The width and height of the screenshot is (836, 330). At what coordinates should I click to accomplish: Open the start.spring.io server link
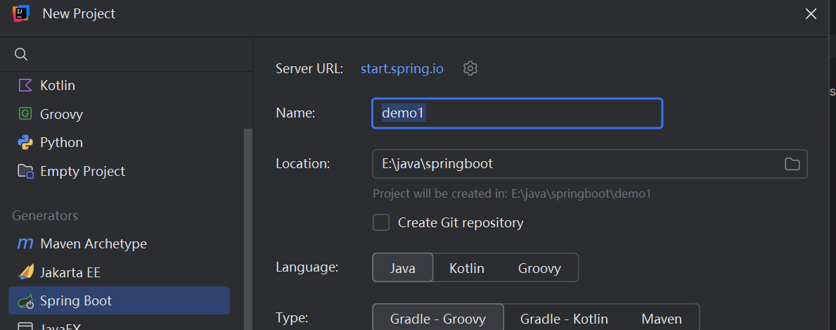tap(401, 69)
